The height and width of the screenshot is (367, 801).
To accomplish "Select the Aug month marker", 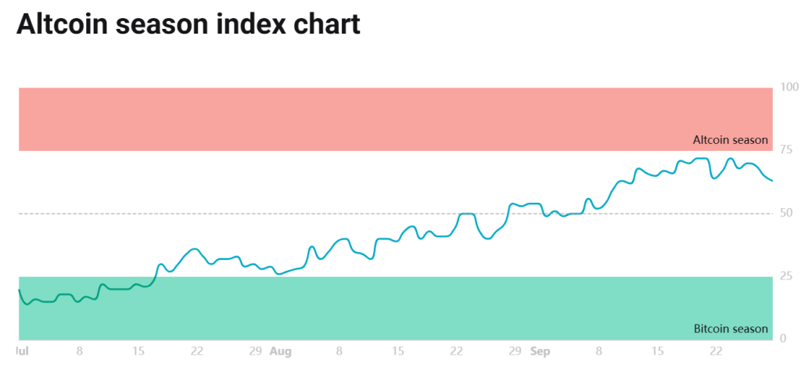I will tap(280, 352).
